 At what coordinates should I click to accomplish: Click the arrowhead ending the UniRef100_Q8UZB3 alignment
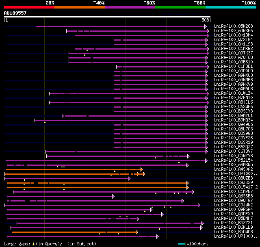129,178
